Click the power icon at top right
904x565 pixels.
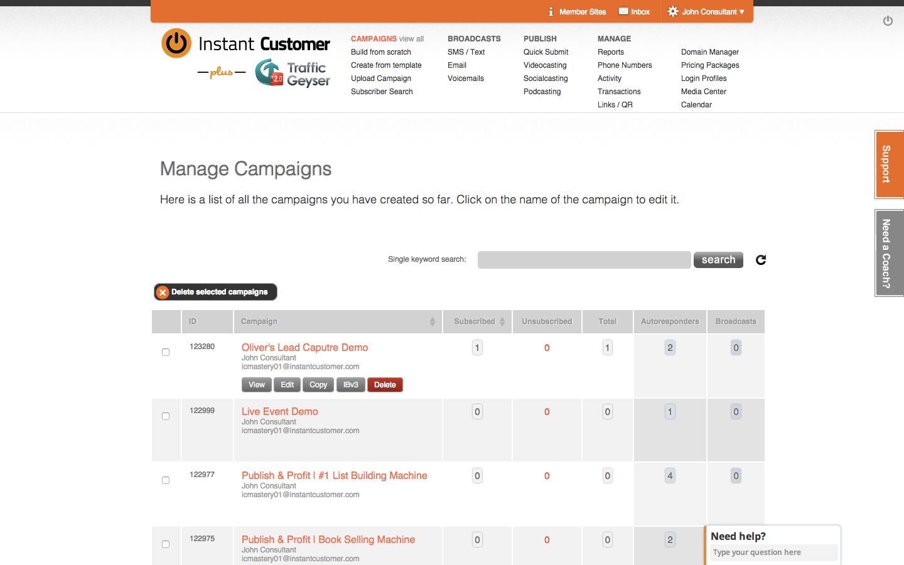pos(888,21)
